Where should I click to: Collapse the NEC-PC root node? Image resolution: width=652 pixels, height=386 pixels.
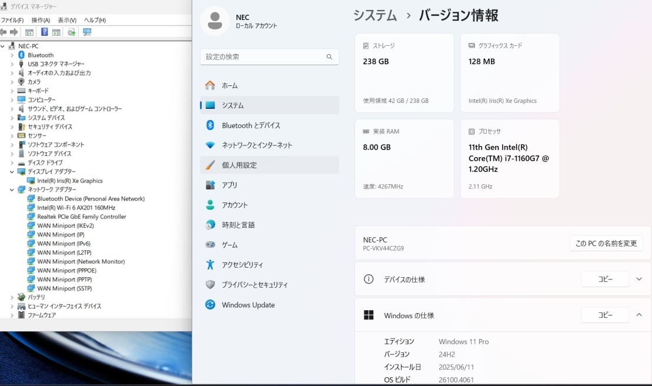tap(3, 46)
